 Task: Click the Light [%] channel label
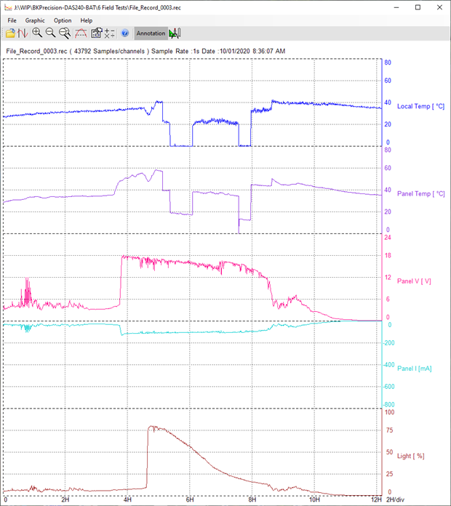click(412, 456)
